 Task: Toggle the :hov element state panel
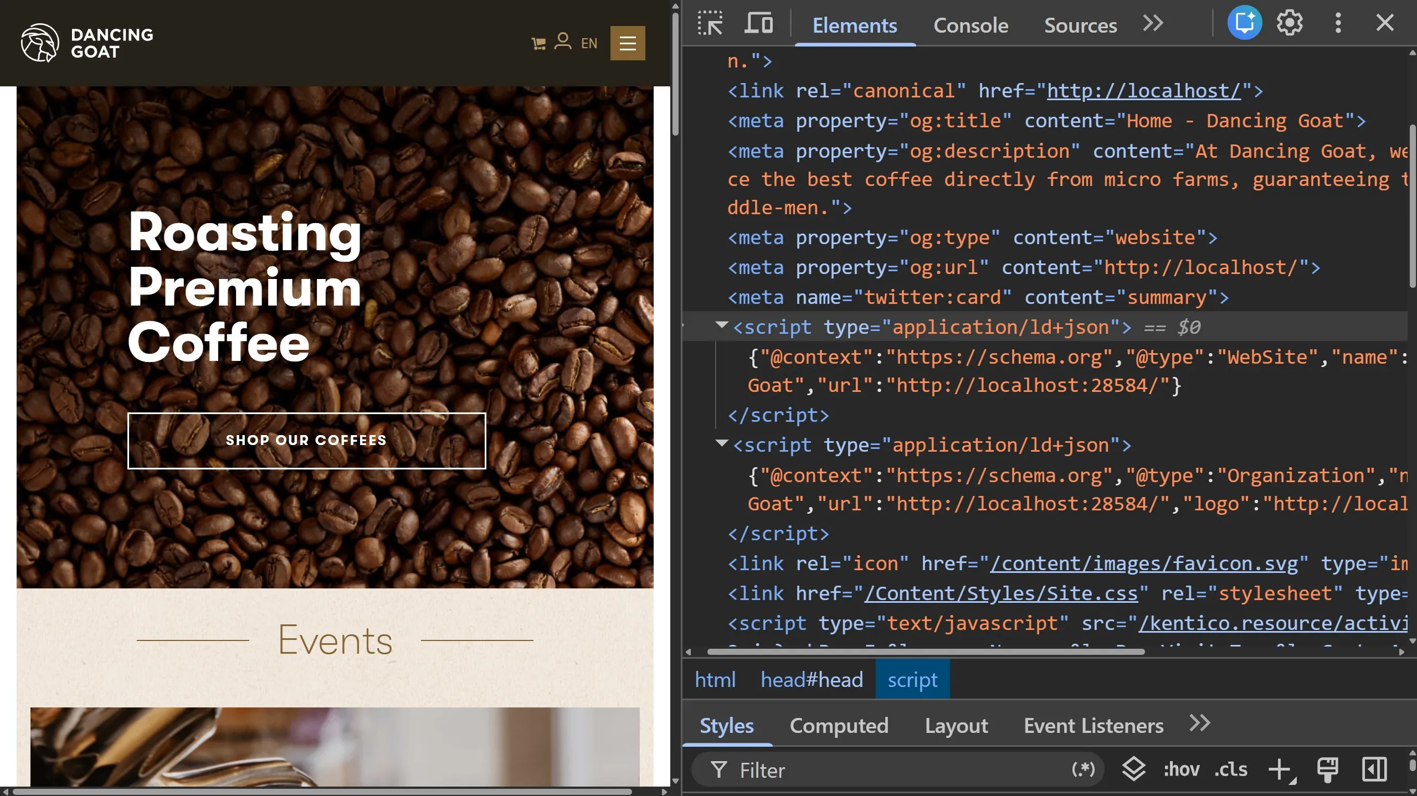[x=1182, y=769]
